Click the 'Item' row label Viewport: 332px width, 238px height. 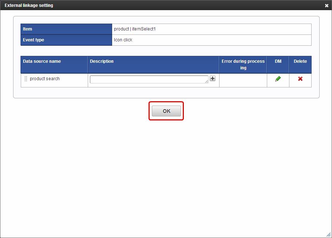[x=66, y=29]
